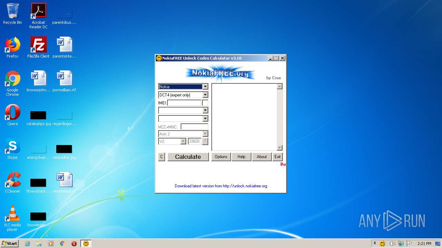Click the question mark help button

(205, 141)
